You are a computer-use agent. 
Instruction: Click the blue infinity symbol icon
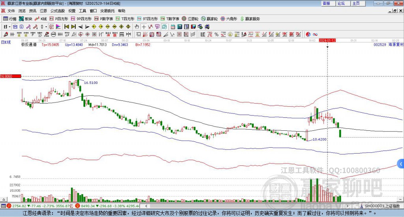click(315, 34)
